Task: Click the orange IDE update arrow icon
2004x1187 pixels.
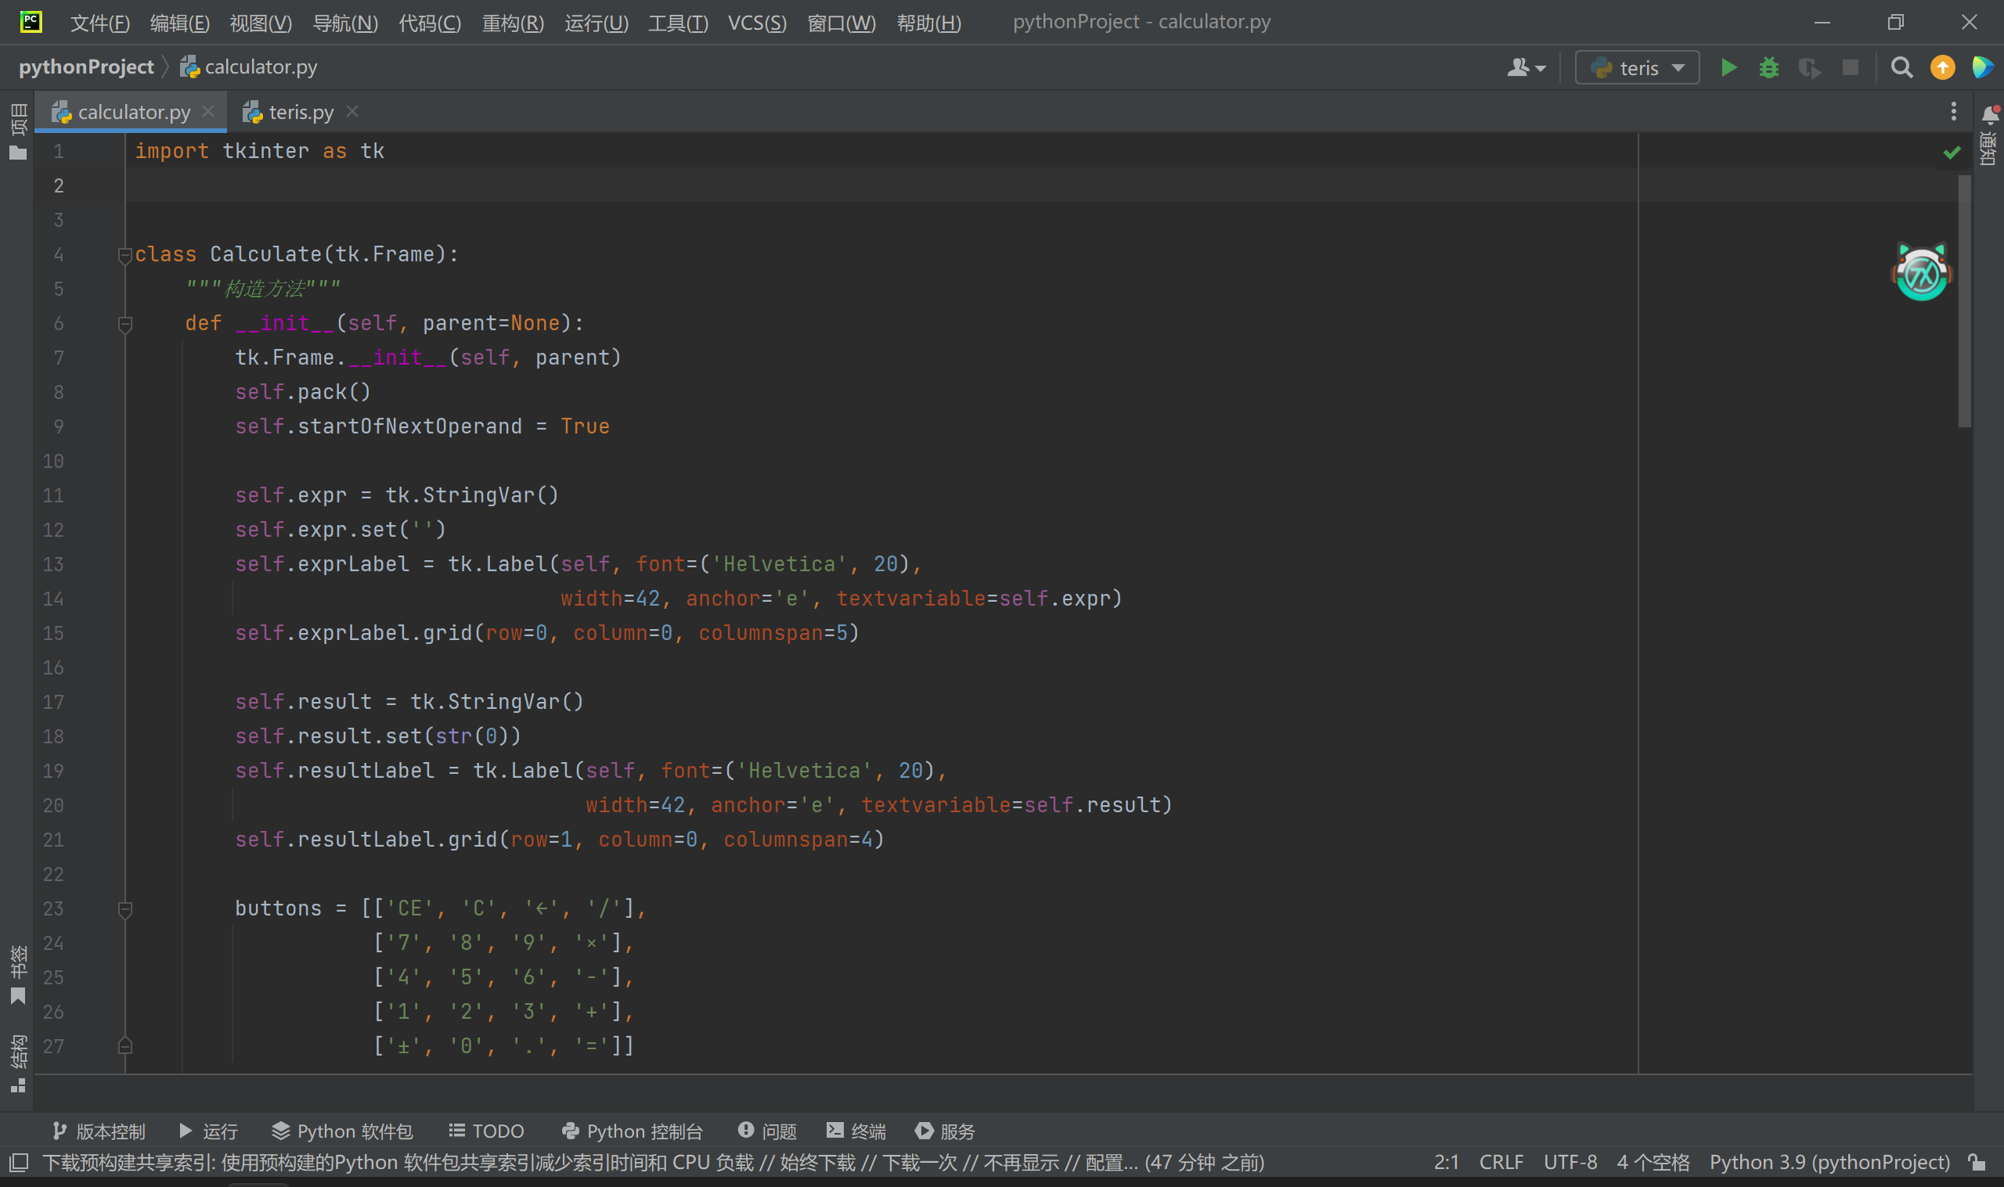Action: tap(1942, 68)
